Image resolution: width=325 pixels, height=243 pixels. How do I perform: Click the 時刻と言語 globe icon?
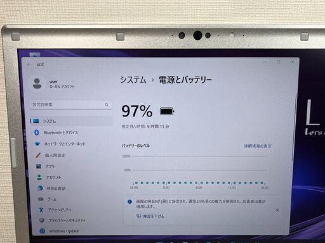pos(40,188)
